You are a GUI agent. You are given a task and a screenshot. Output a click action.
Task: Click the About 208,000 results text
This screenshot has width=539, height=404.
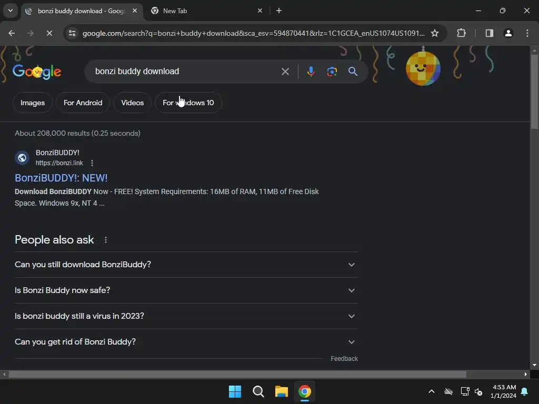coord(77,133)
